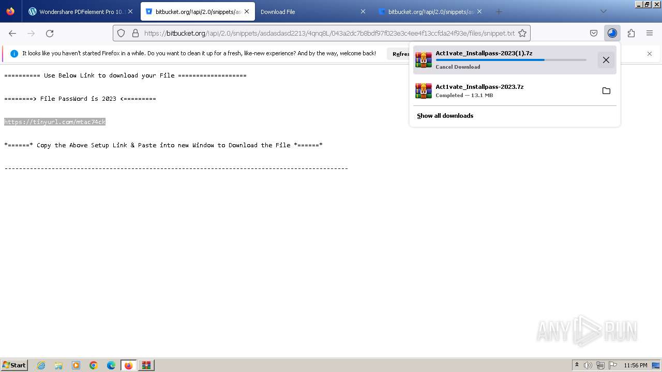The image size is (662, 372).
Task: Select Firefox in the taskbar
Action: click(128, 365)
